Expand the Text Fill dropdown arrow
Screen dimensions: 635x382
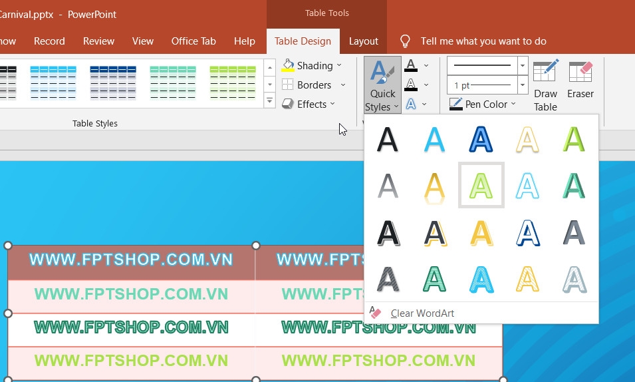[426, 65]
